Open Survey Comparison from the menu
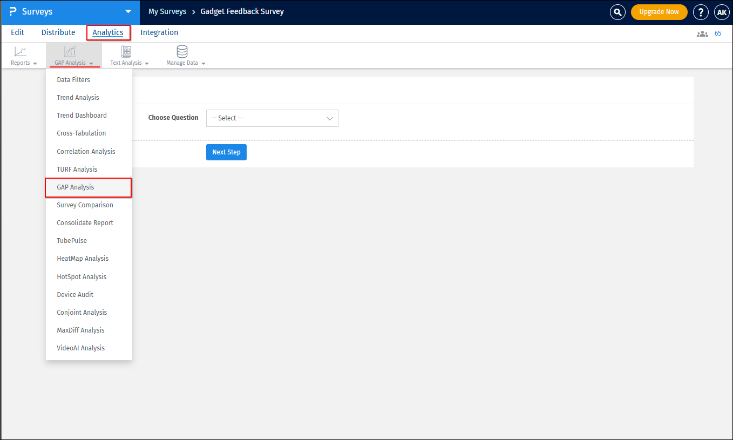The height and width of the screenshot is (440, 733). click(x=89, y=205)
